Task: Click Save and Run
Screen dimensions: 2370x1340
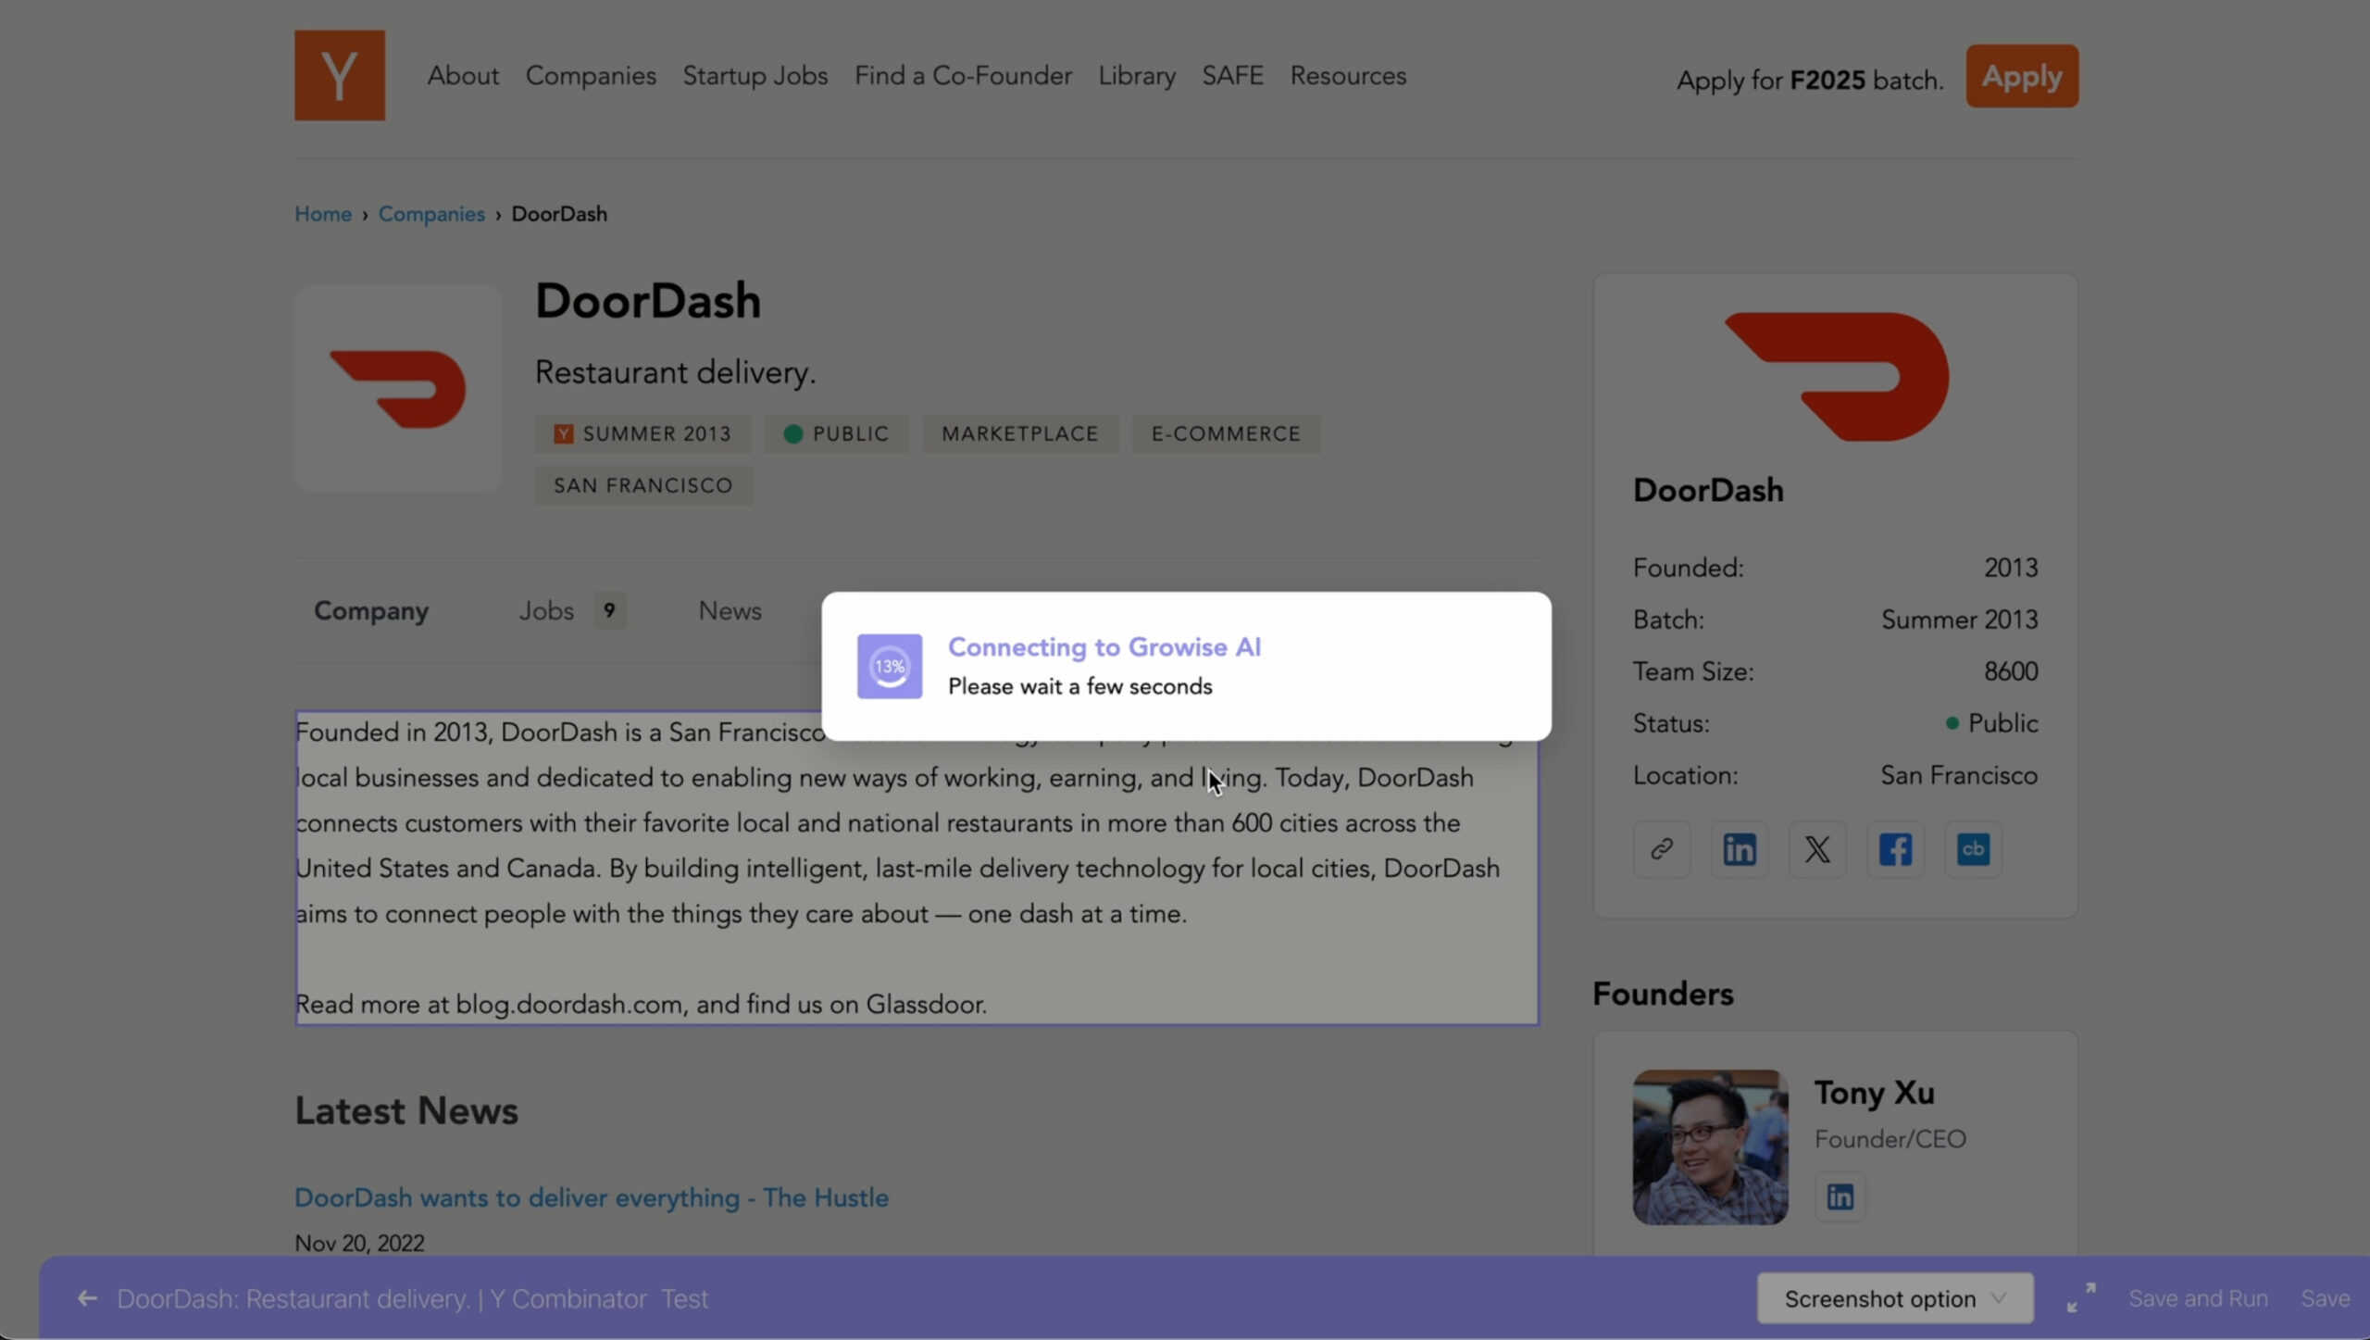Action: pyautogui.click(x=2198, y=1298)
